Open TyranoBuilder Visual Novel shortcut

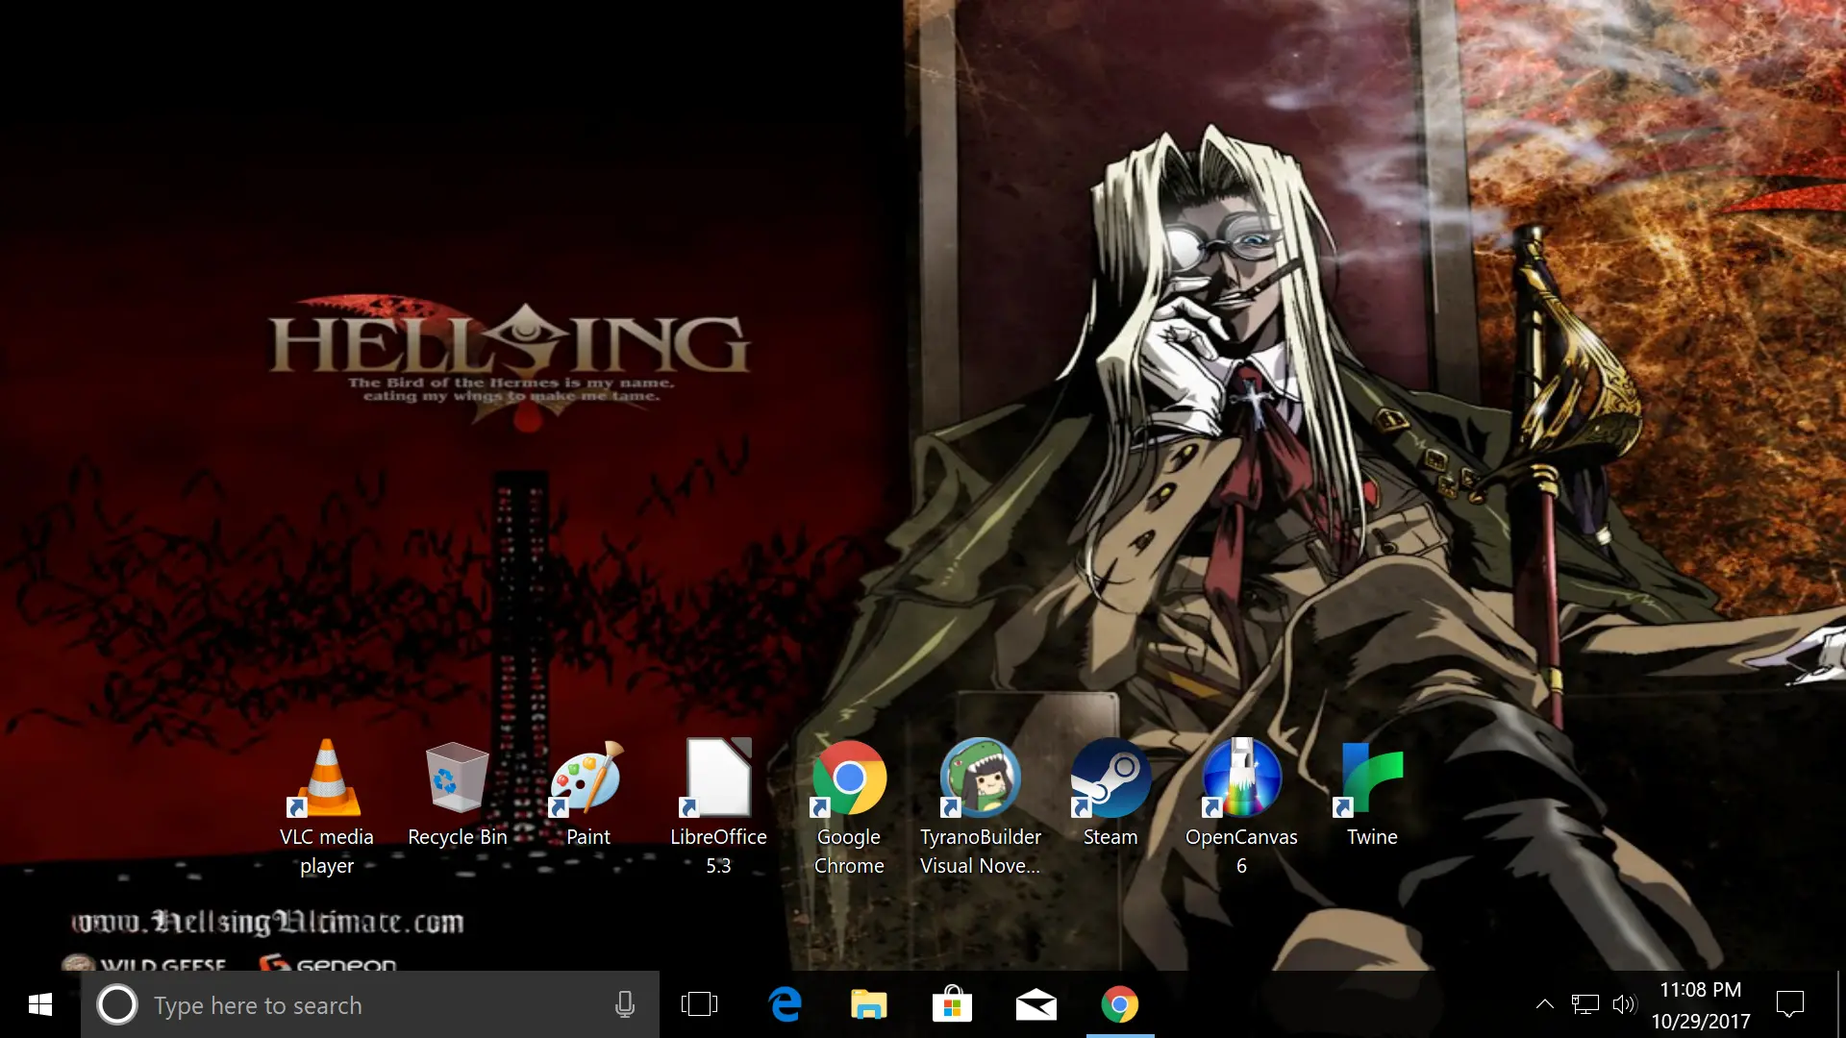click(x=980, y=807)
